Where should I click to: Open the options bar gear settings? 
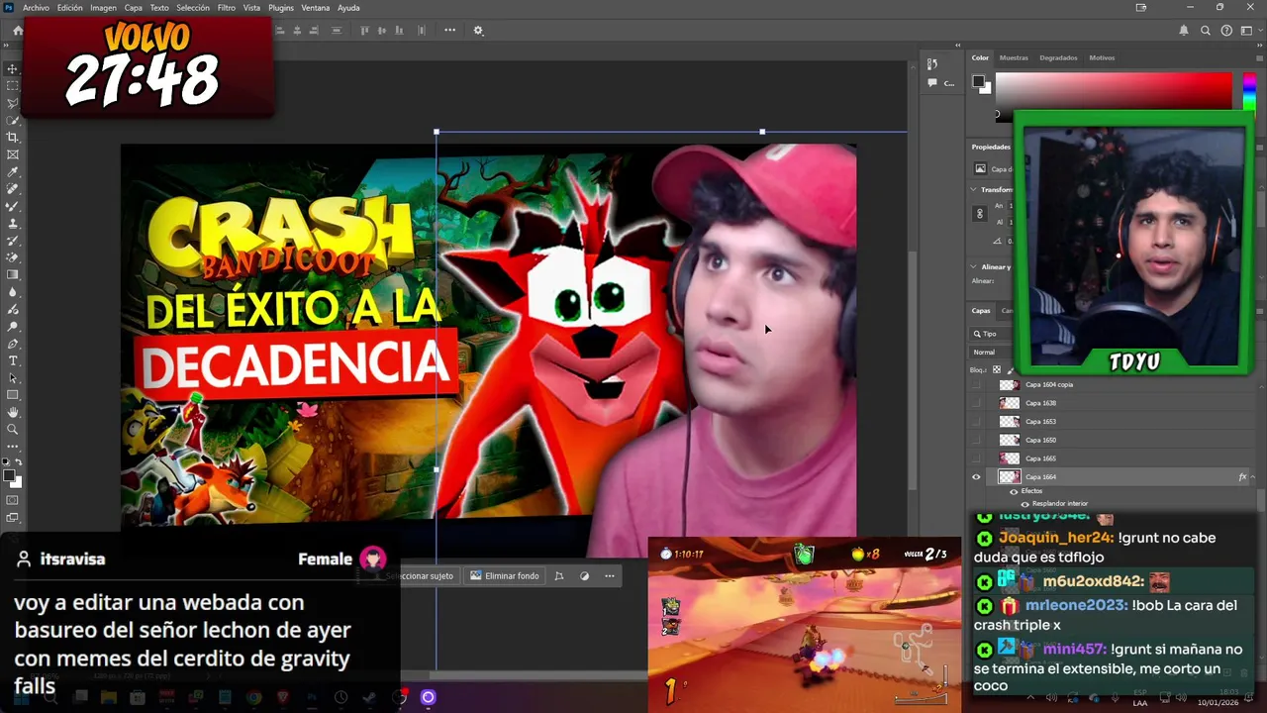(x=478, y=31)
